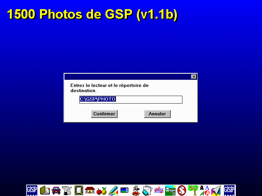Click the green tree icon

click(x=193, y=190)
